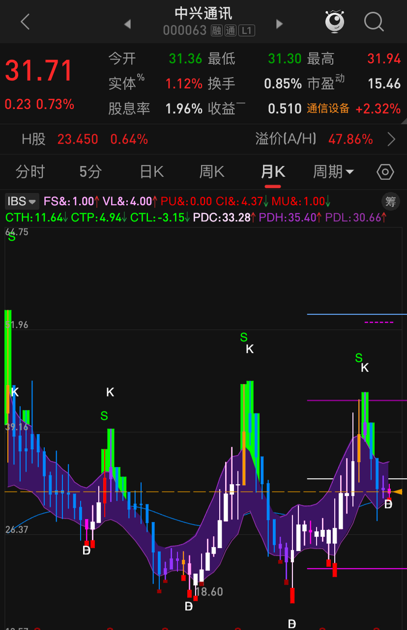This screenshot has width=407, height=630.
Task: Tap the CTL:-3.15 indicator value
Action: tap(160, 218)
